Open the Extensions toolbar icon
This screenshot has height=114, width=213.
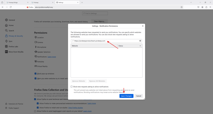click(x=206, y=7)
